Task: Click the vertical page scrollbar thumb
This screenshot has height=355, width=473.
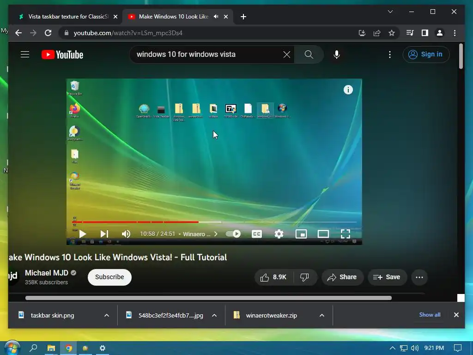Action: pos(461,56)
